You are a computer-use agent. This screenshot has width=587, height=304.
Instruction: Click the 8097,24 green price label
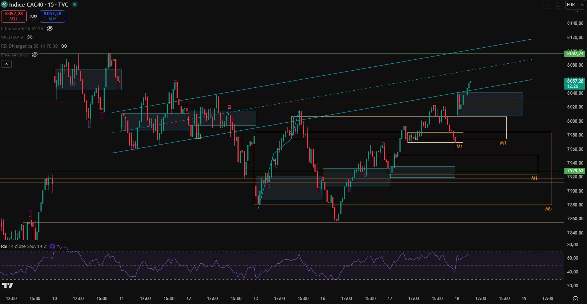tap(575, 54)
